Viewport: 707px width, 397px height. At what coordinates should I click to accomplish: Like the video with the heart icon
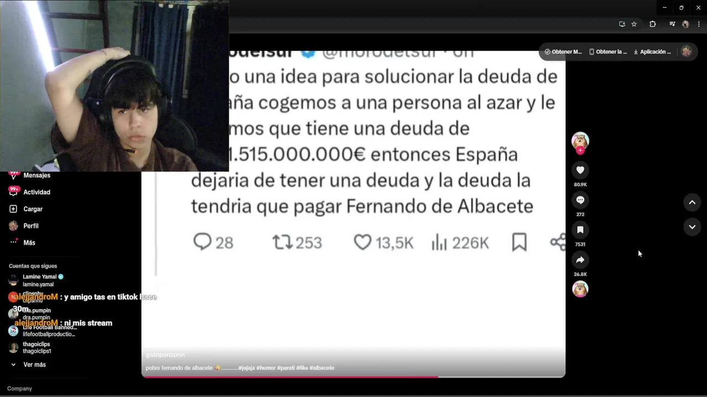[580, 170]
